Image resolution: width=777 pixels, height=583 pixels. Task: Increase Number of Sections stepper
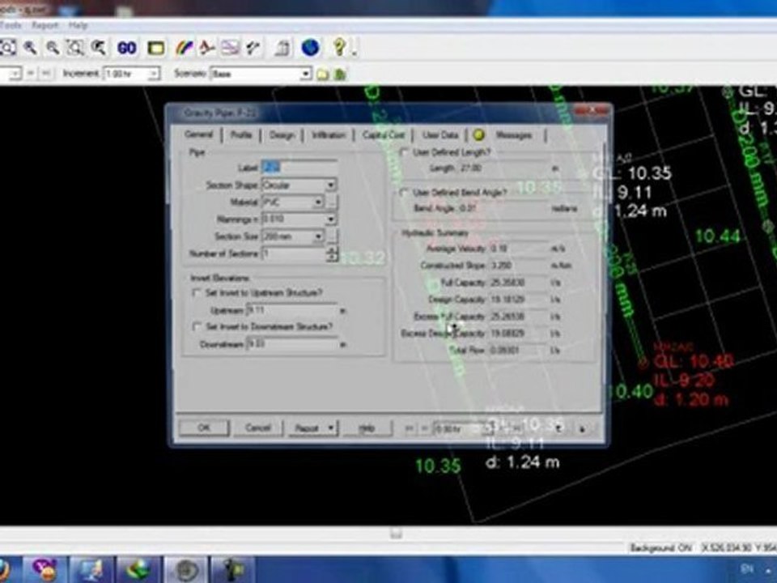pos(332,250)
